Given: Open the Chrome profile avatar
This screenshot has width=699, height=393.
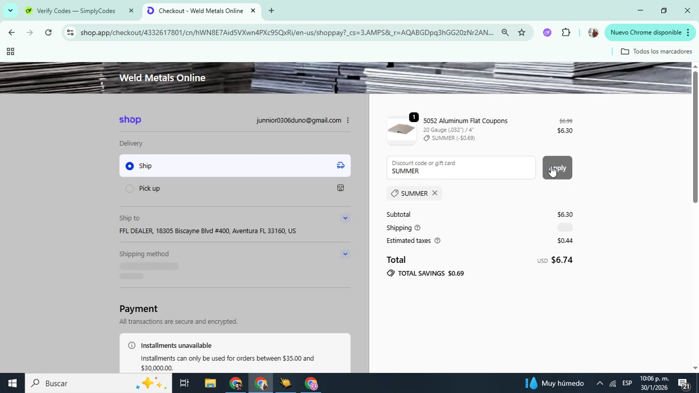Looking at the screenshot, I should 593,33.
